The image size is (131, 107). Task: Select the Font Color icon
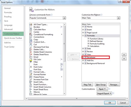tap(31, 67)
